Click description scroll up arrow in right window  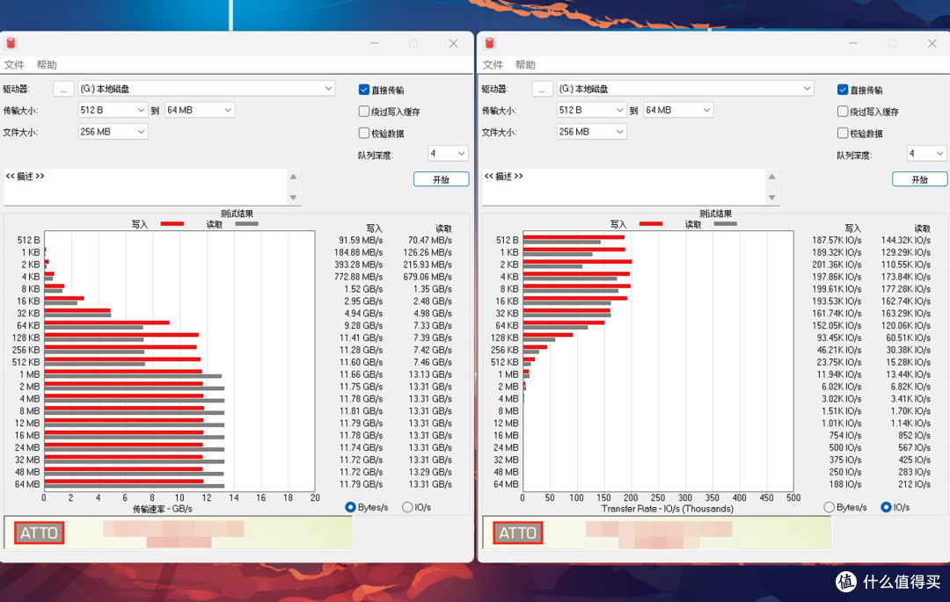pos(772,177)
